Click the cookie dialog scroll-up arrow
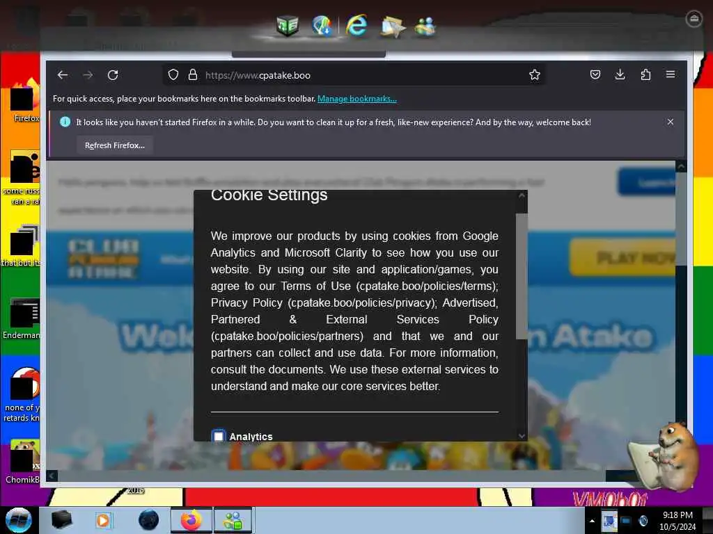Image resolution: width=713 pixels, height=534 pixels. (522, 195)
